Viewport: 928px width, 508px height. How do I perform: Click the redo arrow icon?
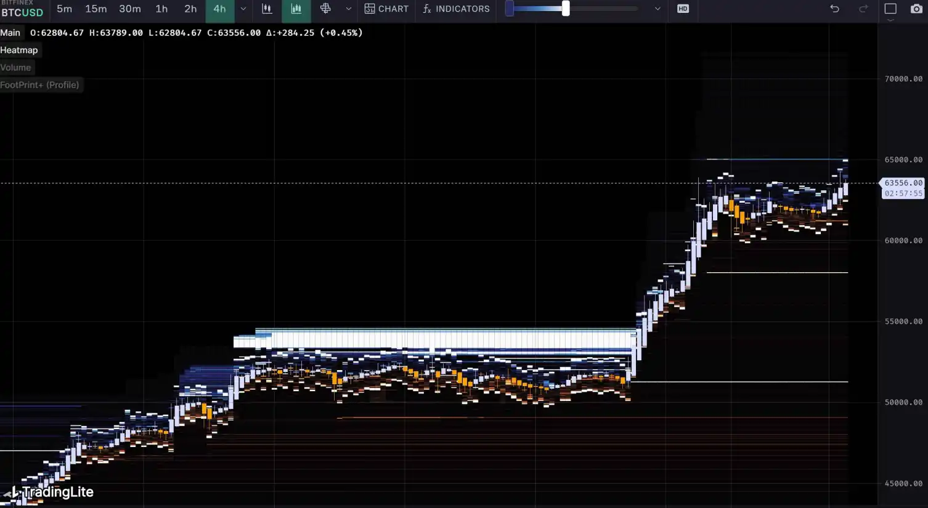coord(863,9)
